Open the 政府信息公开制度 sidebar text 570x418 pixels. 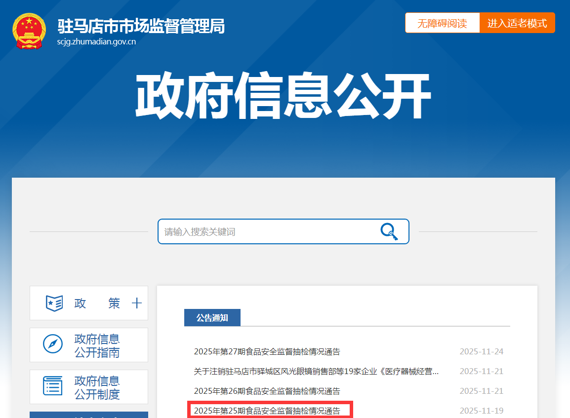point(97,387)
